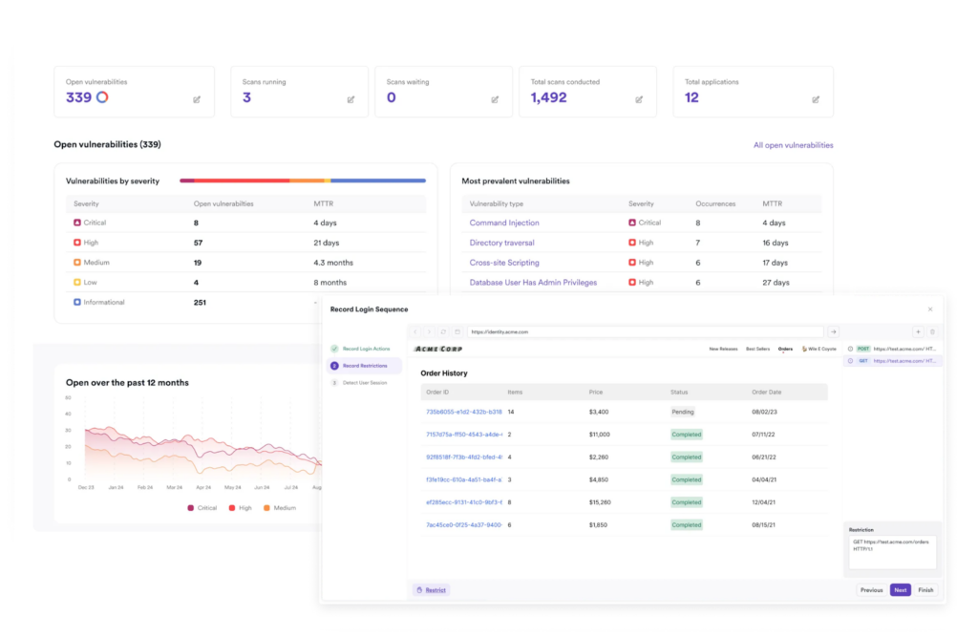
Task: Open the Cross-site Scripting vulnerability link
Action: pyautogui.click(x=504, y=263)
